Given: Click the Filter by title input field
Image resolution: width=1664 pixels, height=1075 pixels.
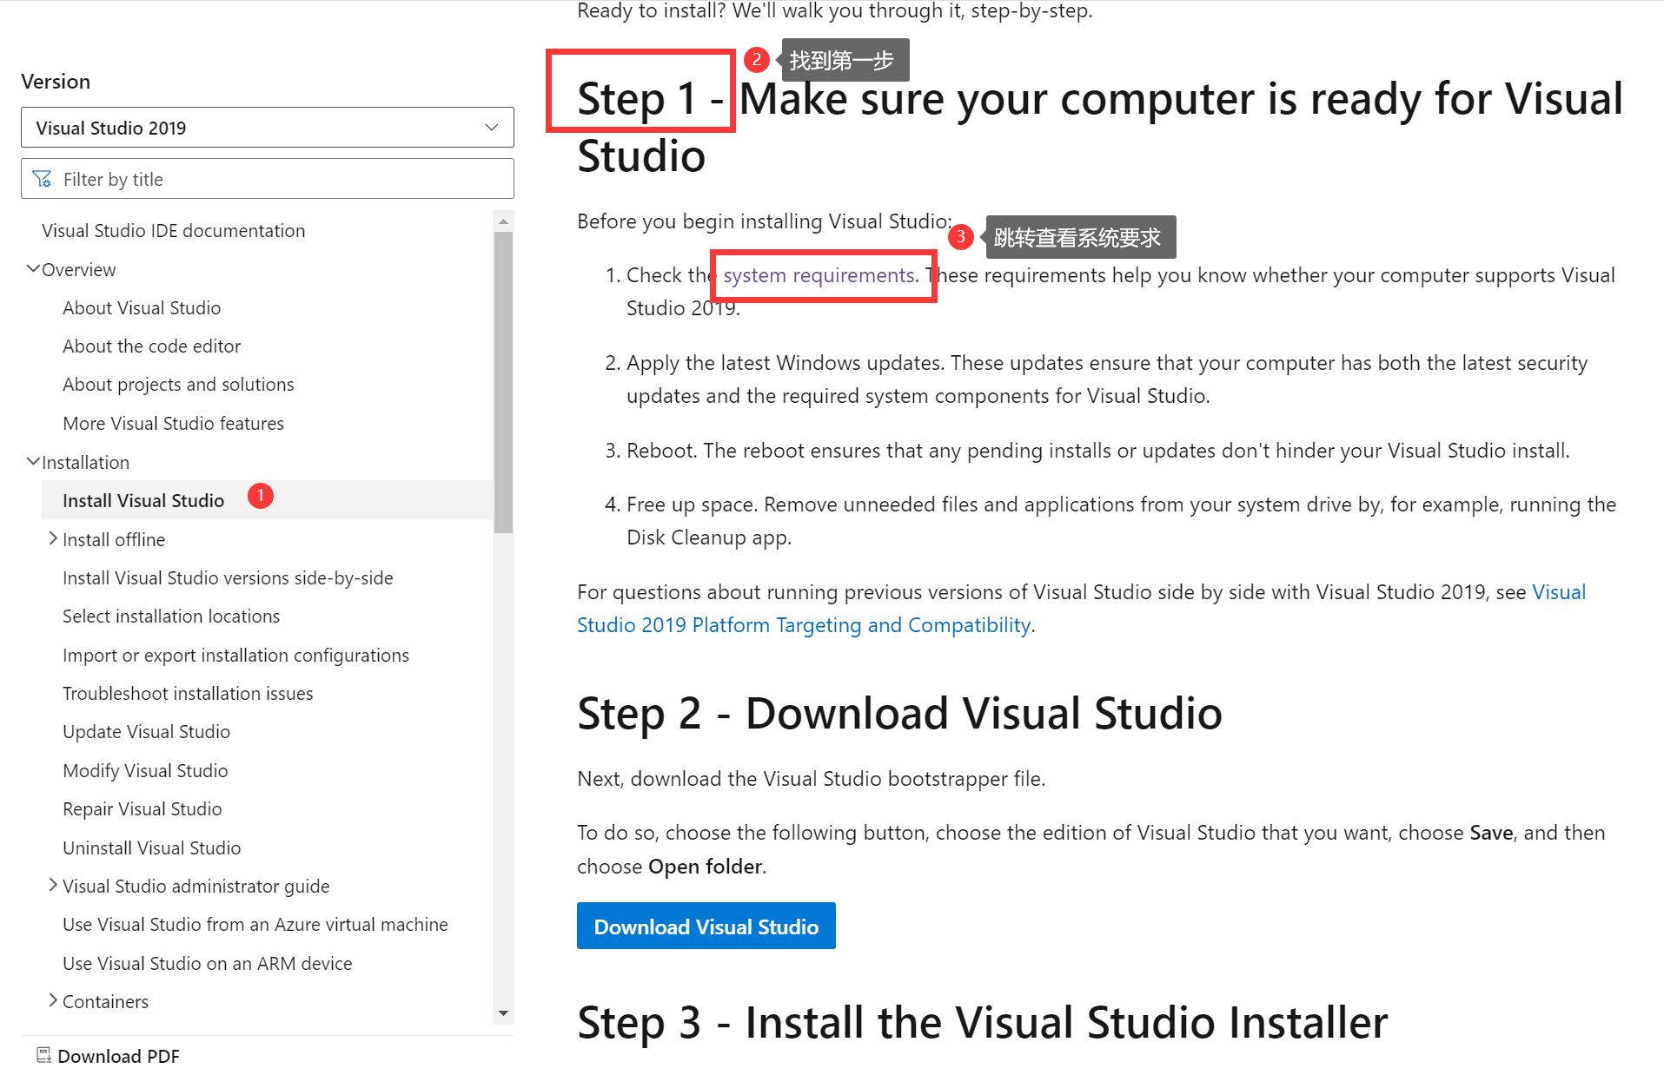Looking at the screenshot, I should [x=268, y=179].
